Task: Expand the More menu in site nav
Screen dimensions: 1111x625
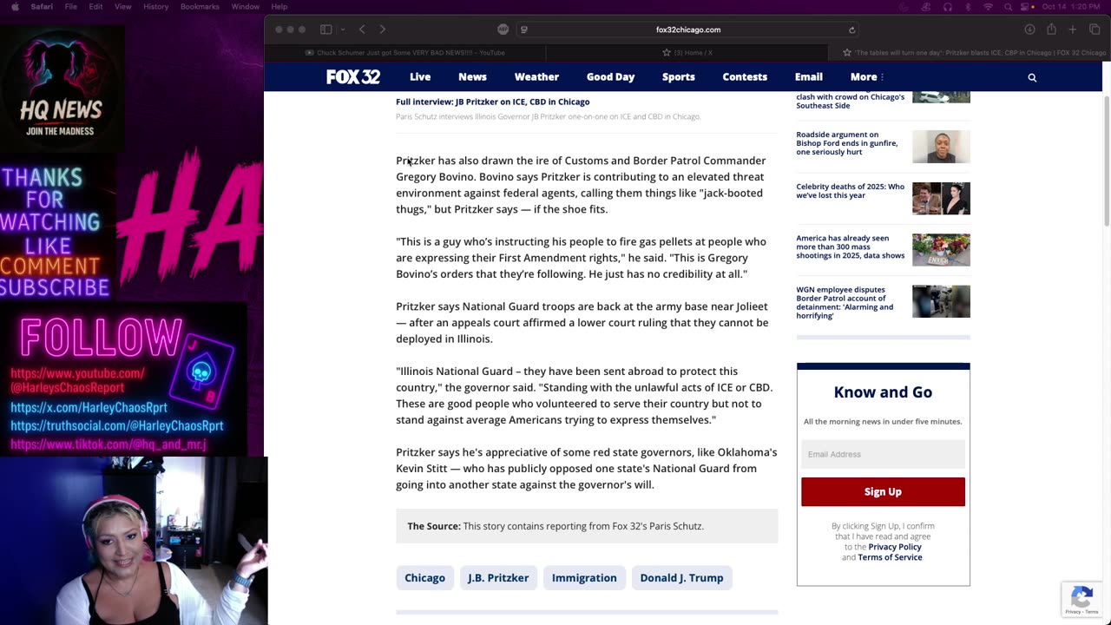Action: 866,77
